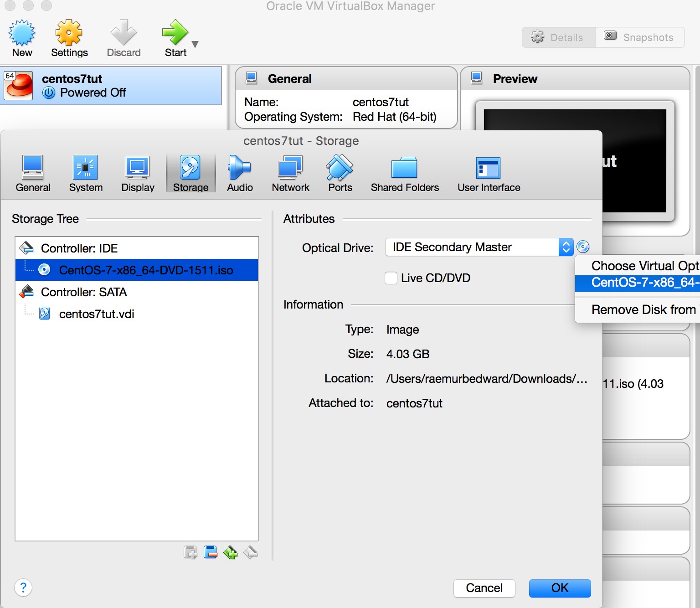700x608 pixels.
Task: Toggle Details view in top right
Action: click(x=558, y=37)
